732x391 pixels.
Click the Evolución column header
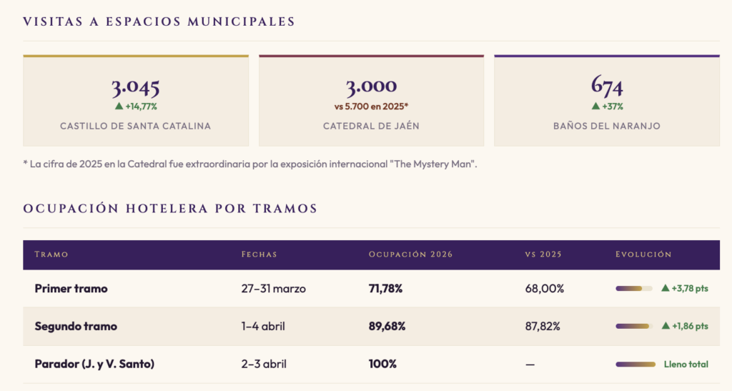coord(643,254)
